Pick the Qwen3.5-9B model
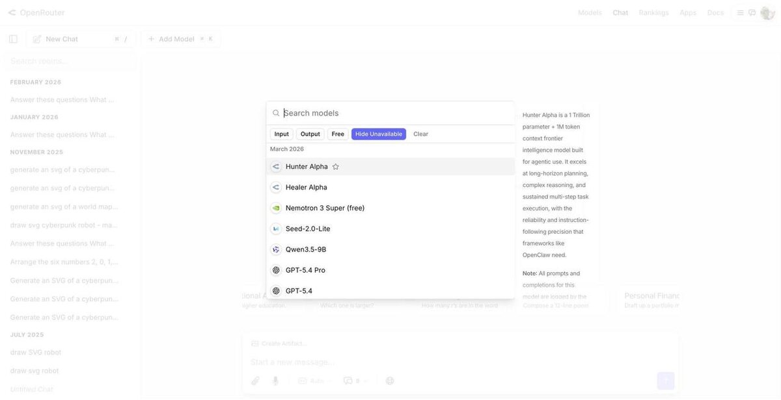 390,250
